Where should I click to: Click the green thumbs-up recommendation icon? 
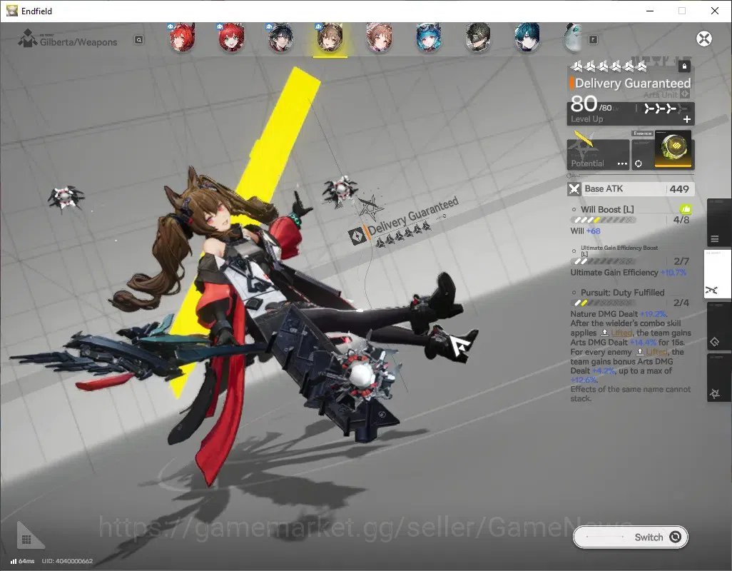[x=686, y=209]
